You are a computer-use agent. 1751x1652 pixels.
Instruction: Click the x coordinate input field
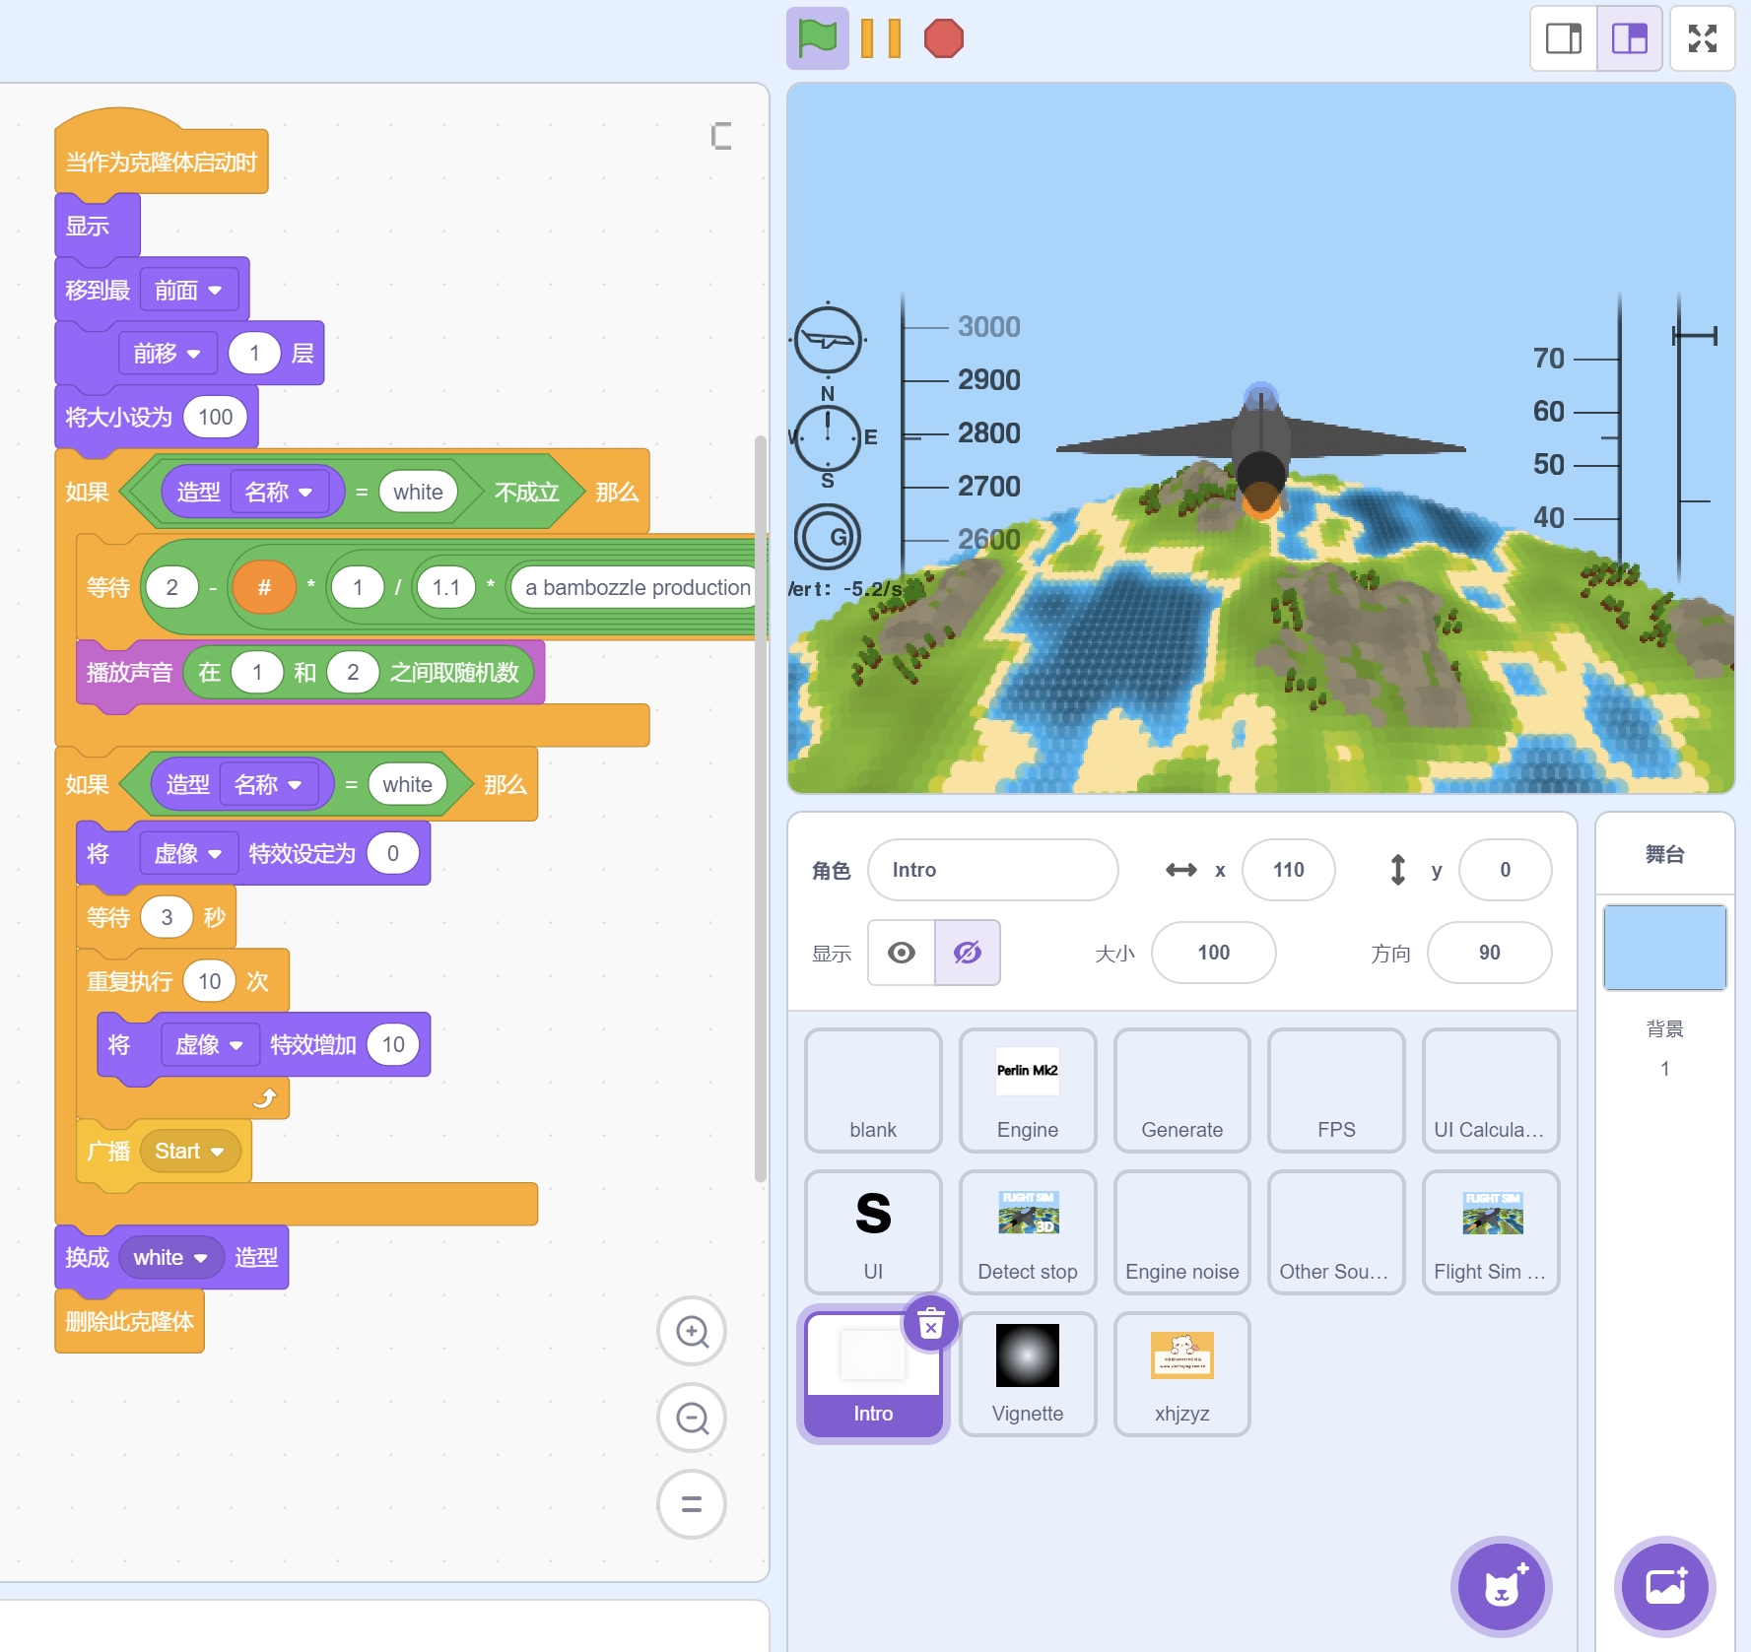(1288, 870)
